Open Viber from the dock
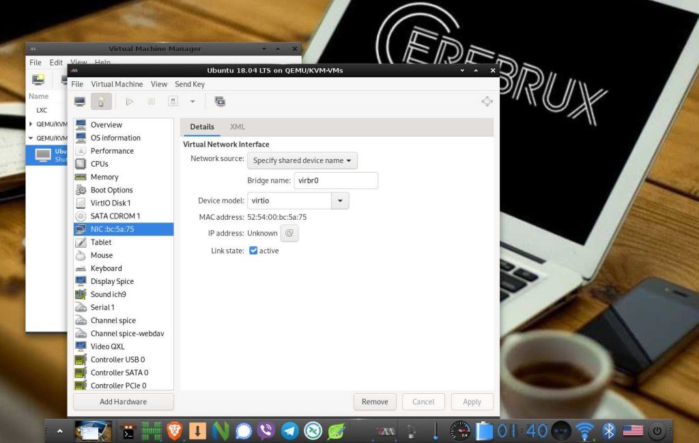 click(x=266, y=431)
